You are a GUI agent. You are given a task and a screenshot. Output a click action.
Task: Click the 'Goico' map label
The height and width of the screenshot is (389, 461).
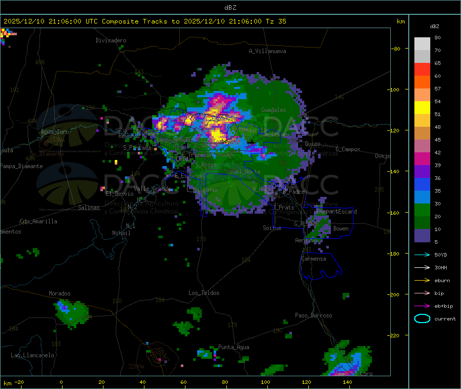[x=312, y=144]
